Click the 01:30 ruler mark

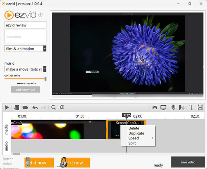coord(80,116)
